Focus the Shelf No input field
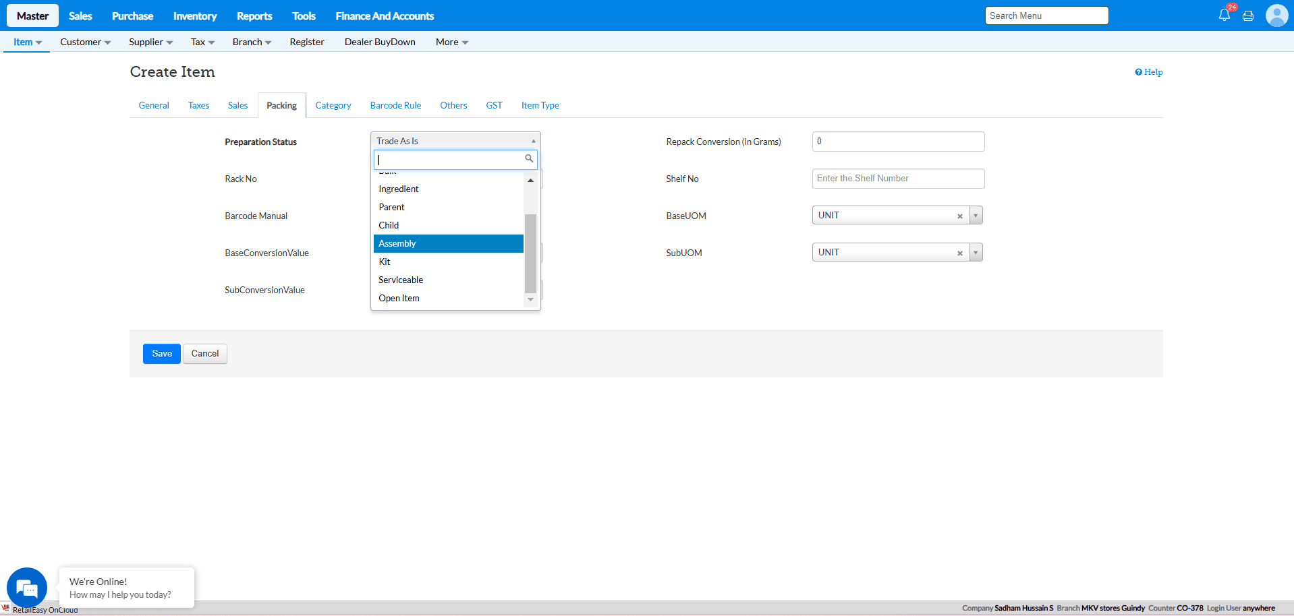This screenshot has width=1294, height=616. pyautogui.click(x=898, y=179)
